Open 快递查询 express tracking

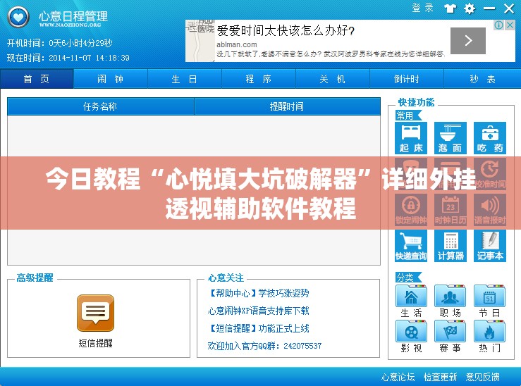pyautogui.click(x=411, y=246)
